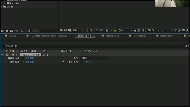Open the RGB channel color icon

point(115,30)
